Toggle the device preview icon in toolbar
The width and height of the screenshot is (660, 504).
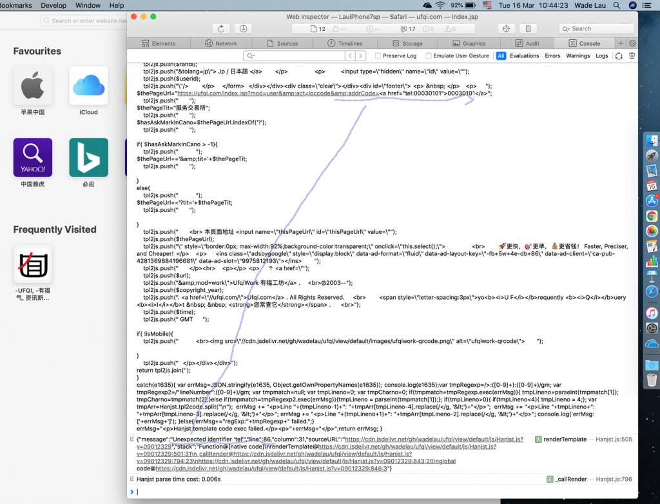point(528,29)
